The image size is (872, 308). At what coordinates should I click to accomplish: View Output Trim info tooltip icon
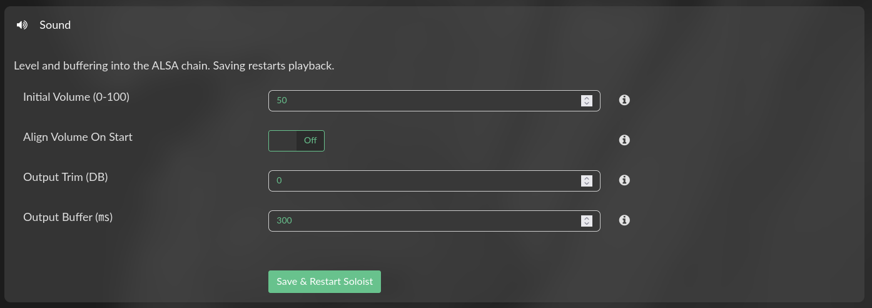(x=624, y=180)
